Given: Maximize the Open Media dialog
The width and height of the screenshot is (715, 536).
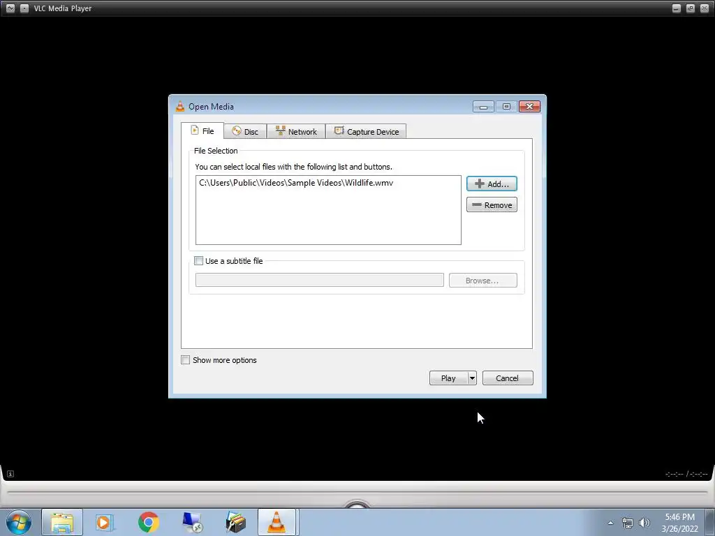Looking at the screenshot, I should (506, 107).
